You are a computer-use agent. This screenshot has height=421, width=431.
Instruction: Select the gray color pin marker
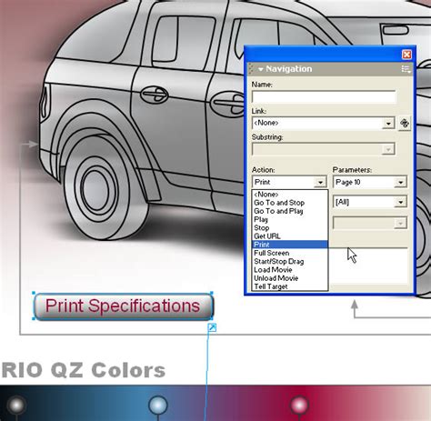pos(16,405)
